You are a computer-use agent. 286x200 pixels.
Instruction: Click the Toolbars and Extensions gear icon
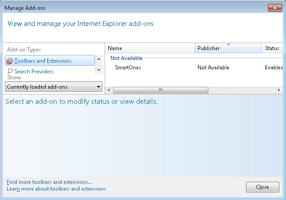click(10, 61)
